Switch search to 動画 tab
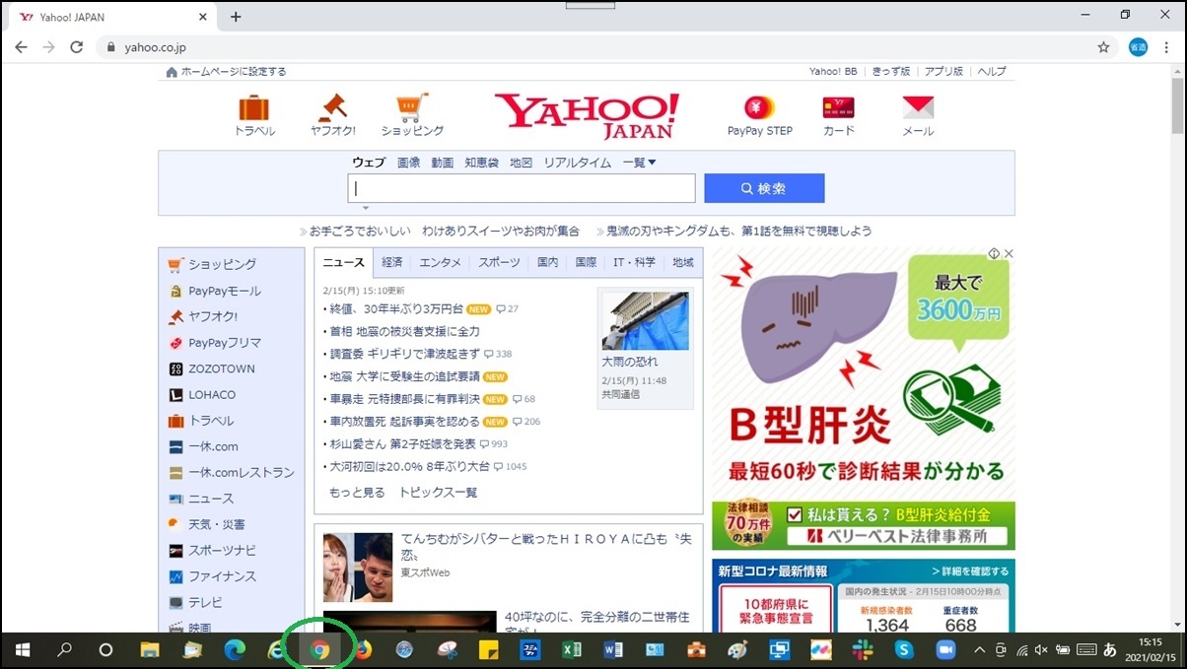The width and height of the screenshot is (1187, 669). tap(442, 163)
